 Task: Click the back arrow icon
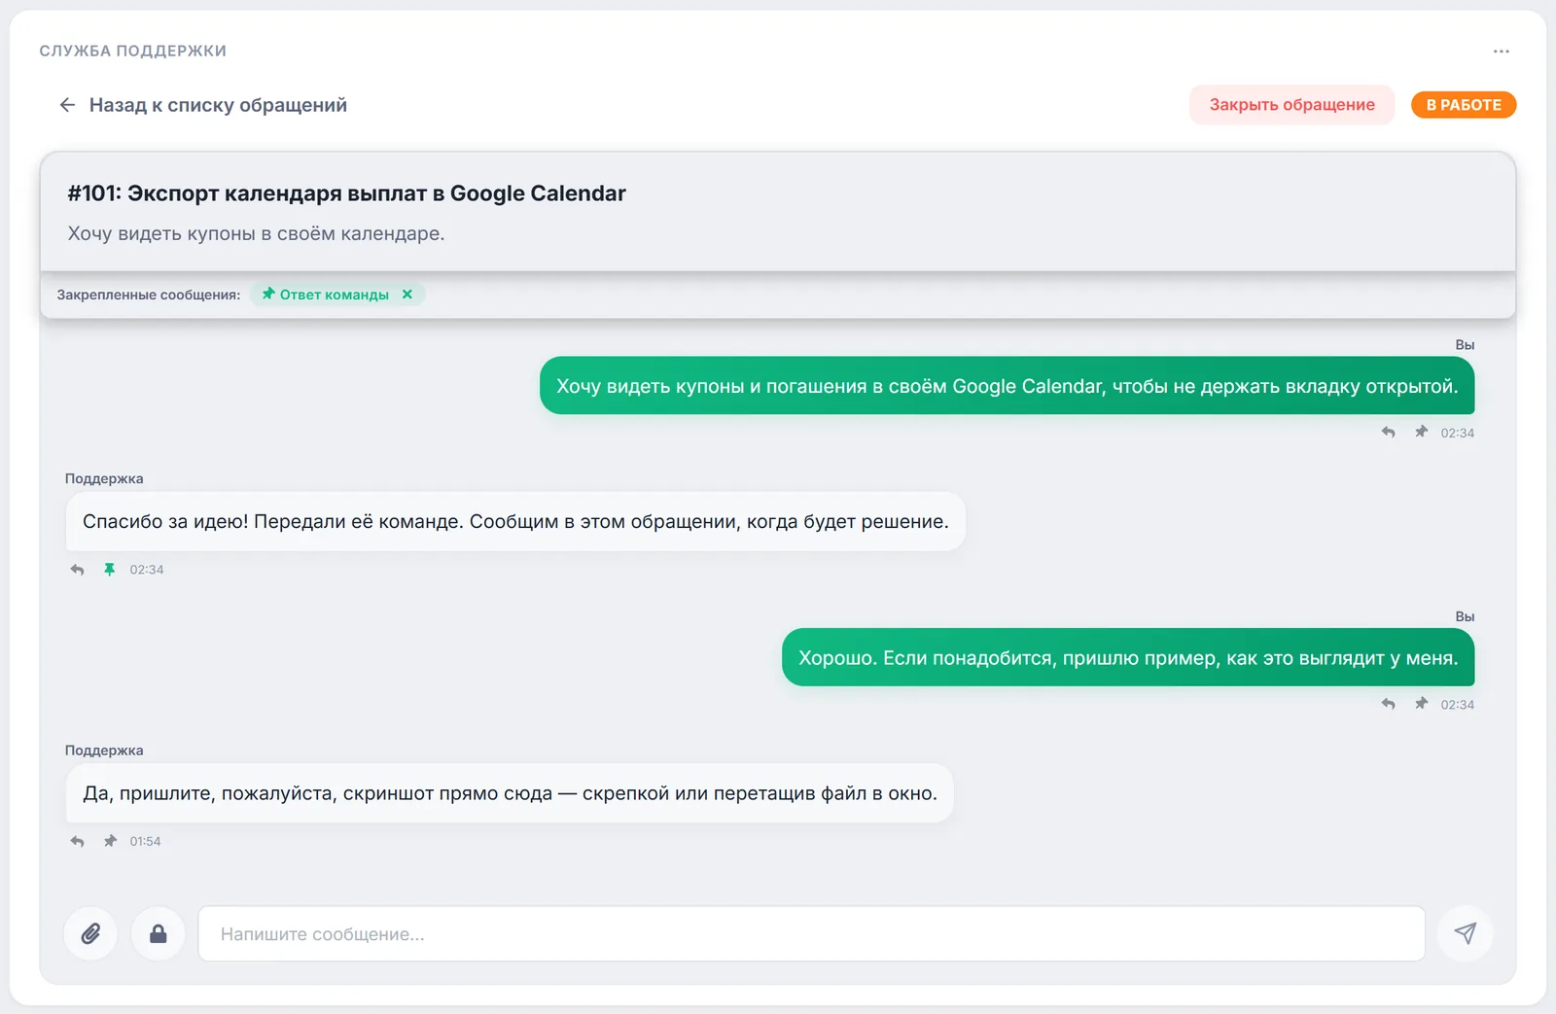[x=67, y=105]
